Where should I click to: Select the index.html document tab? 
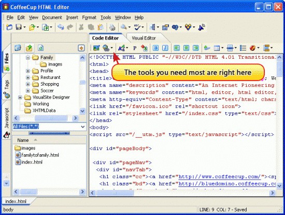click(x=16, y=201)
